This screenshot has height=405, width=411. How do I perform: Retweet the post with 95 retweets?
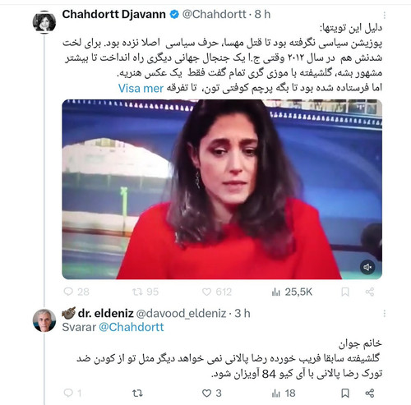(x=145, y=292)
